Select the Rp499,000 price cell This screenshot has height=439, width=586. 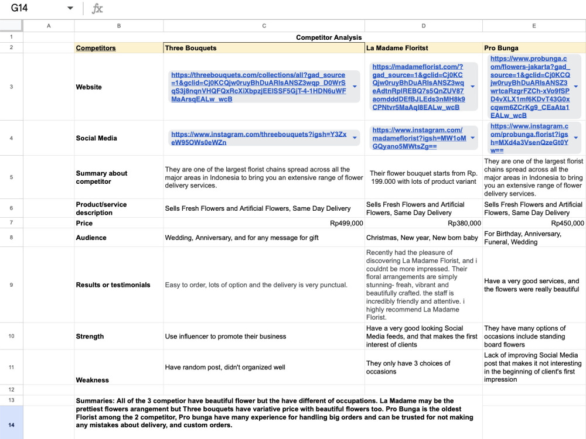(x=264, y=223)
